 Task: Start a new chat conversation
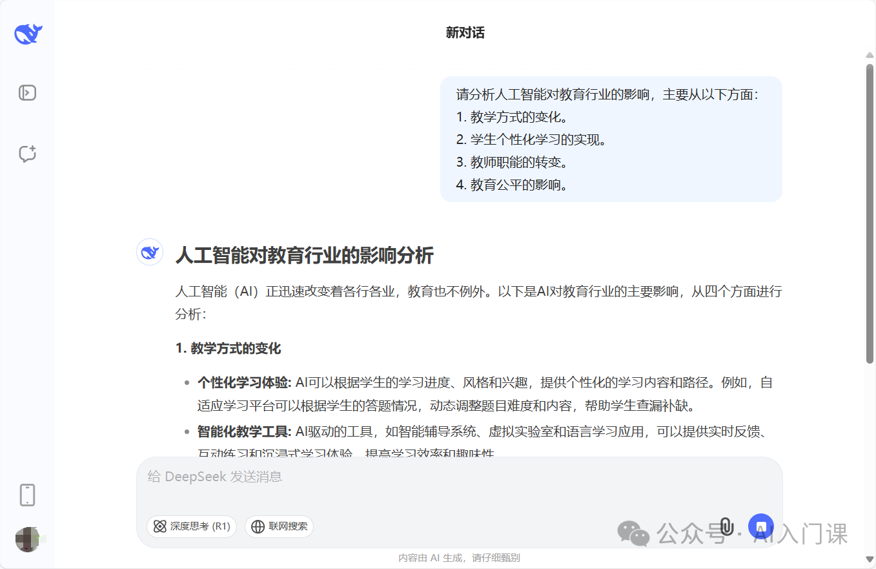pos(27,154)
